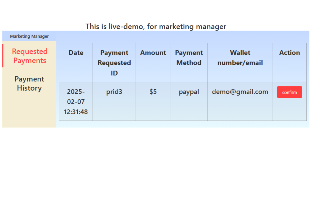Click blue header strip right of Marketing Manager
The height and width of the screenshot is (212, 318).
[x=183, y=36]
